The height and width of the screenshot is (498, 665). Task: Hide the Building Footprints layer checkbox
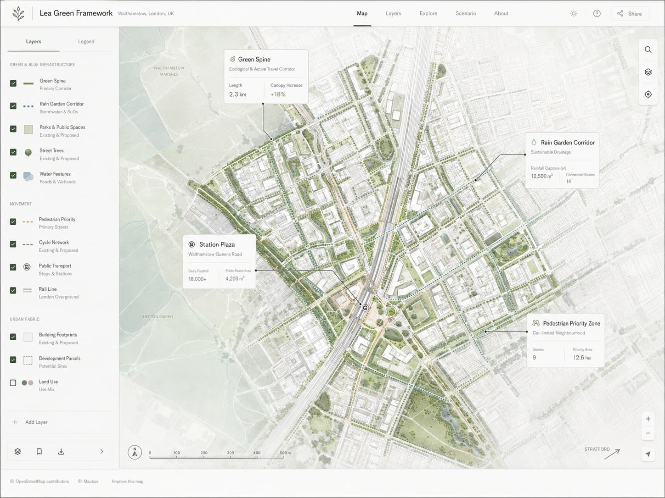point(13,337)
